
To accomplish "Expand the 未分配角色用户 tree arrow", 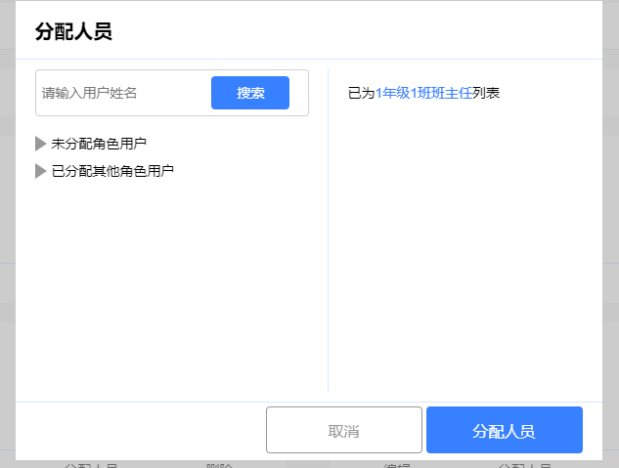I will coord(40,144).
